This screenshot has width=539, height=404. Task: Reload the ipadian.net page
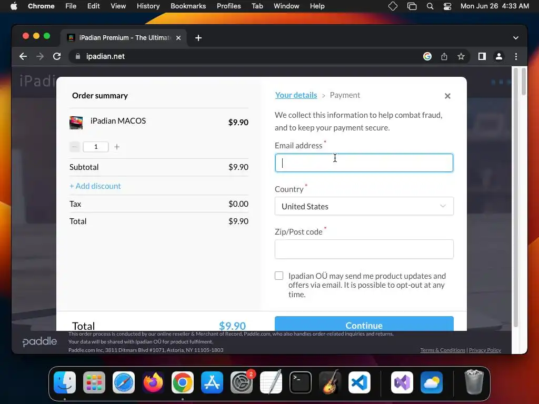57,56
